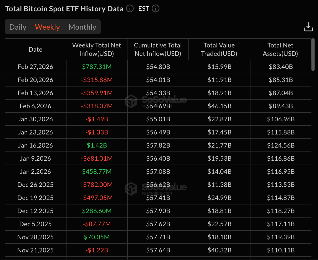Click the upper SoSoValue watermark logo

point(156,101)
